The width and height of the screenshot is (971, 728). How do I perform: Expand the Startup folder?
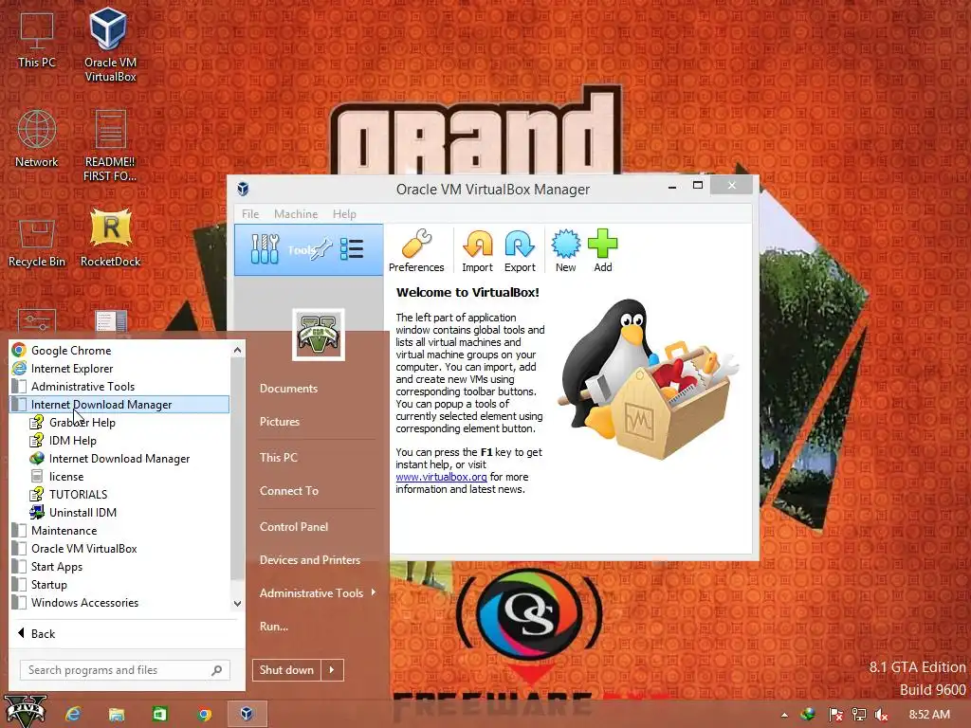pos(49,584)
